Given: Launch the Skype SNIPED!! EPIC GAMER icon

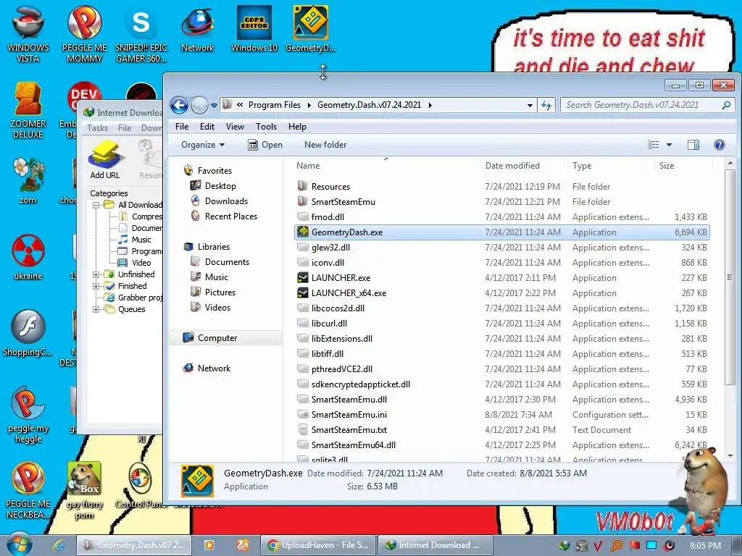Looking at the screenshot, I should pyautogui.click(x=141, y=33).
